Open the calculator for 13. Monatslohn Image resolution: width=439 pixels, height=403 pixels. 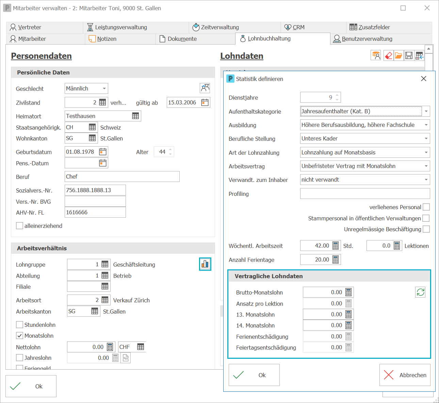(x=348, y=314)
